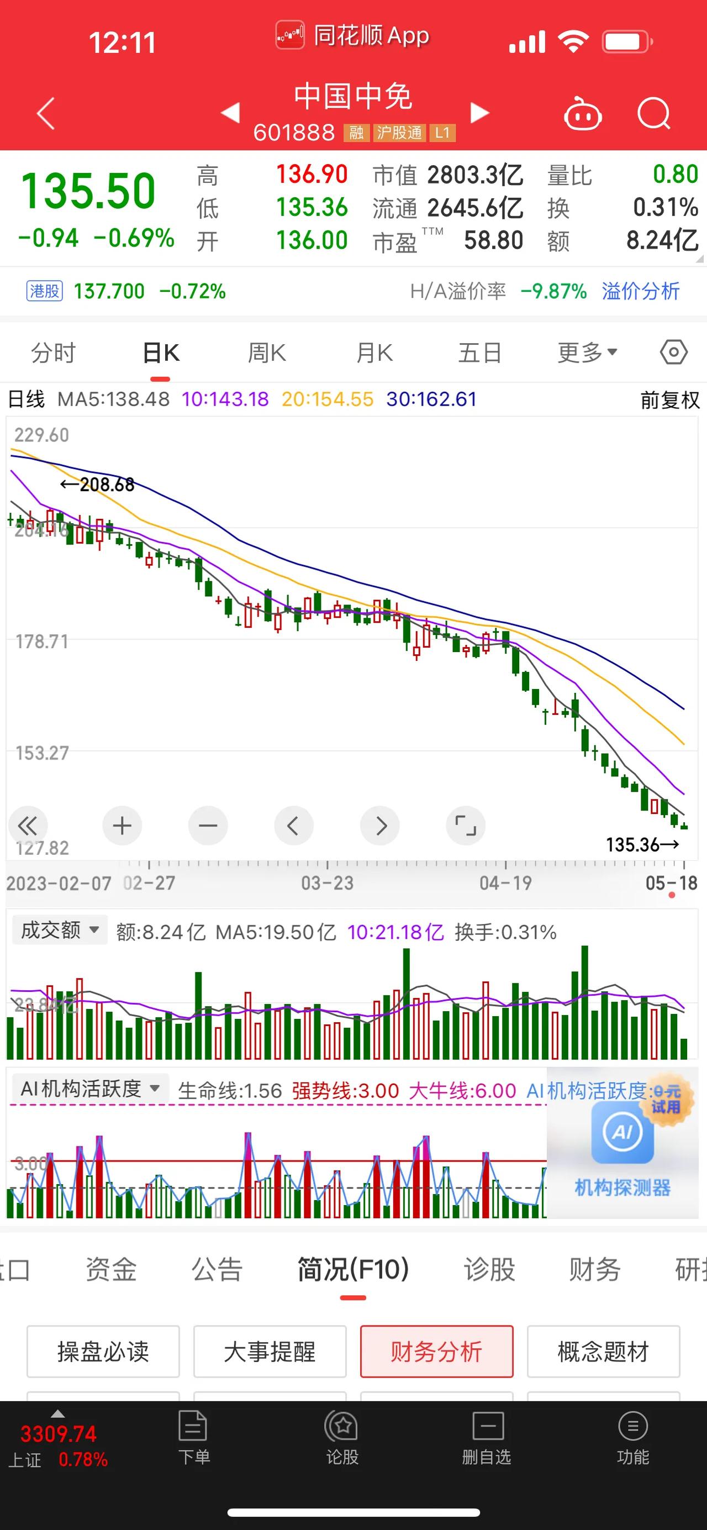Tap the 强势线:3.00 indicator label
Screen dimensions: 707x1530
click(x=345, y=1091)
